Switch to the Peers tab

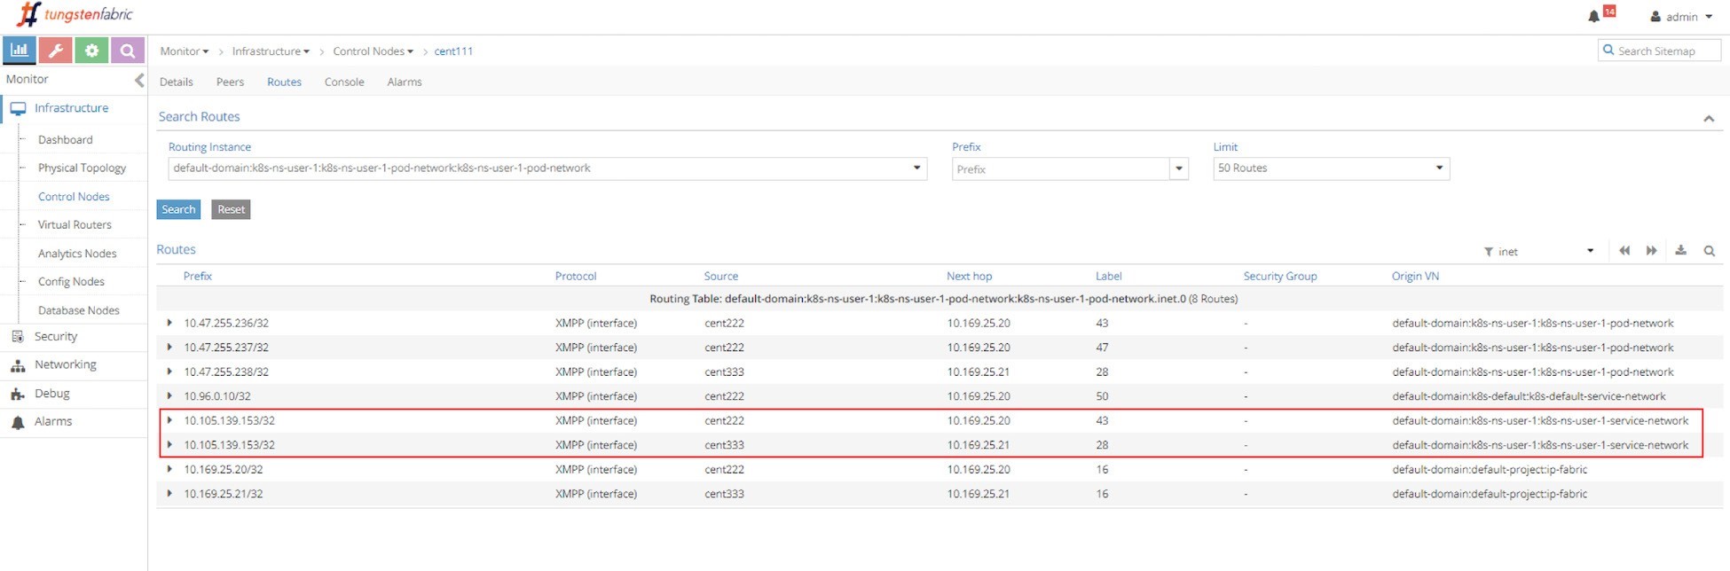pyautogui.click(x=230, y=82)
